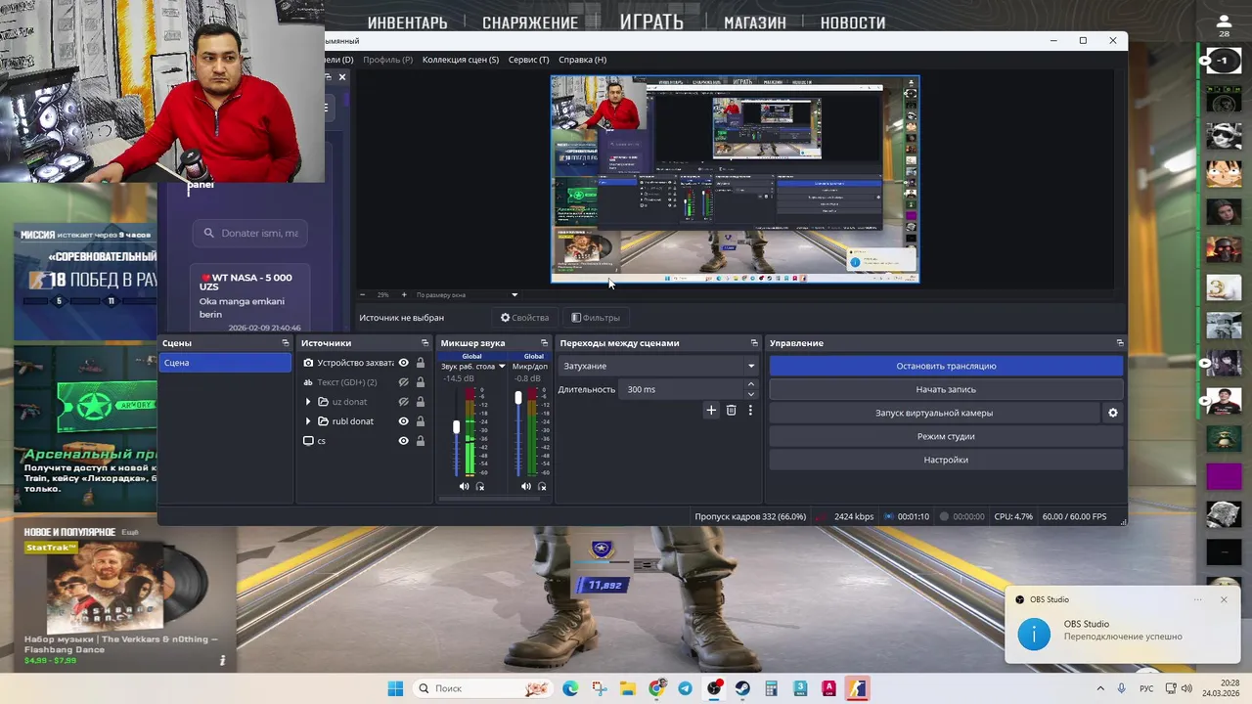This screenshot has height=704, width=1252.
Task: Undock the Управление panel
Action: click(1120, 343)
